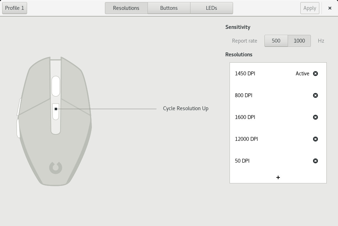Set report rate to 500 Hz
Screen dimensions: 338x226
[x=276, y=41]
